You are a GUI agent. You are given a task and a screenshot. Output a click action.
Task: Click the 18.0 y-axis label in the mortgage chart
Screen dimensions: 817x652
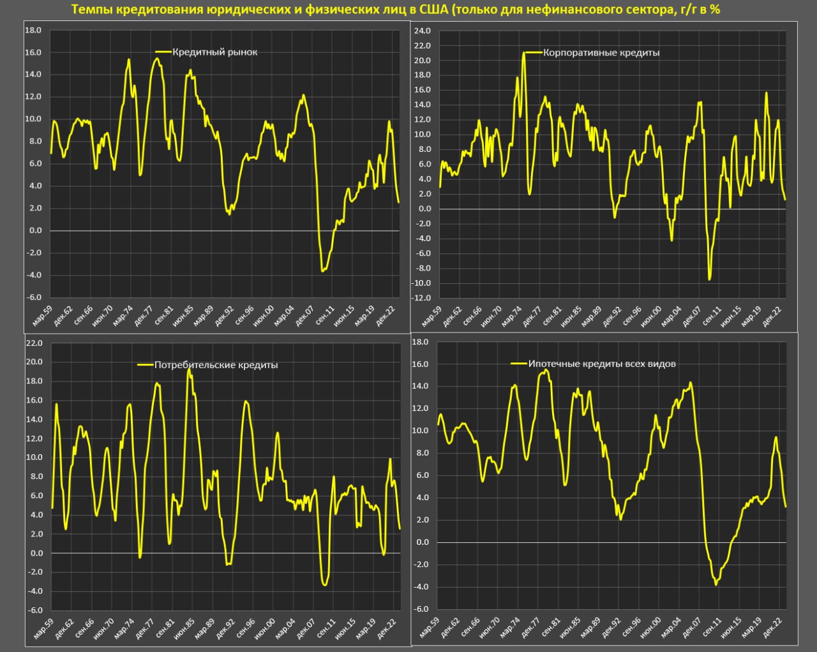pos(421,342)
